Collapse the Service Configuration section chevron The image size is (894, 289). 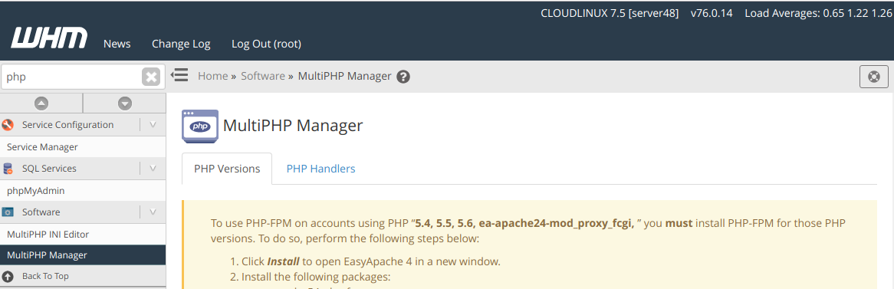tap(153, 125)
